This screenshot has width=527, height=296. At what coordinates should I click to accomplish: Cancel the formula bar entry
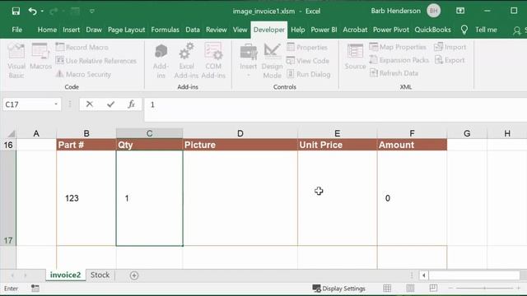pyautogui.click(x=90, y=104)
